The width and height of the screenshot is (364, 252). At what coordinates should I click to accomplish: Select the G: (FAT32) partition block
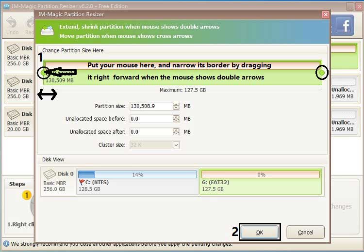[x=261, y=182]
